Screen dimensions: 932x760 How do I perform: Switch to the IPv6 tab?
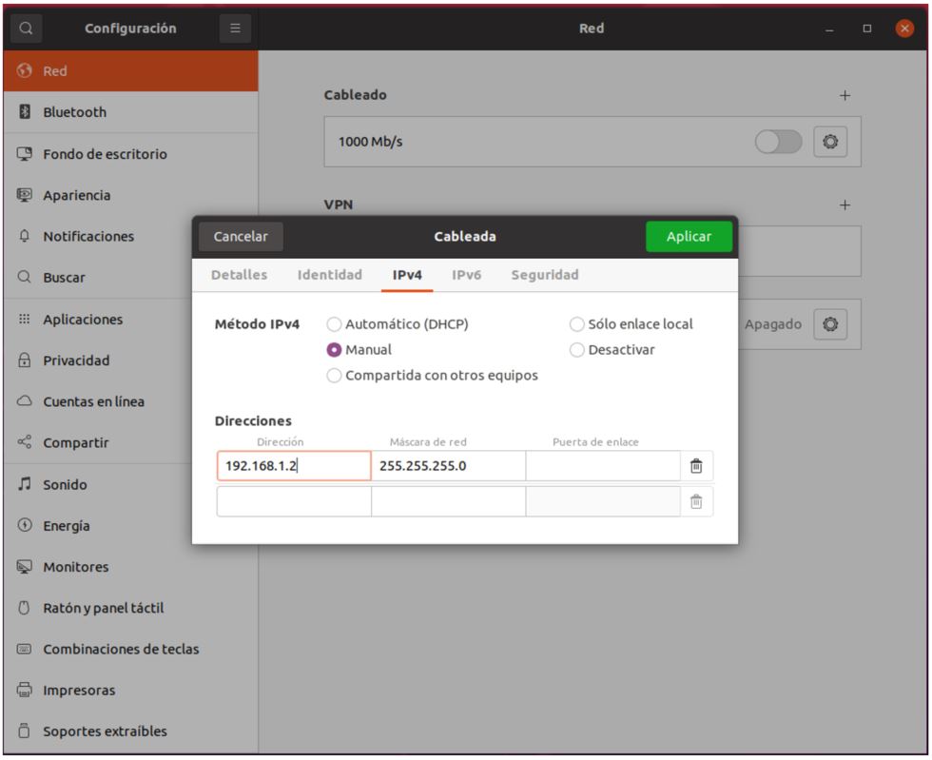467,275
